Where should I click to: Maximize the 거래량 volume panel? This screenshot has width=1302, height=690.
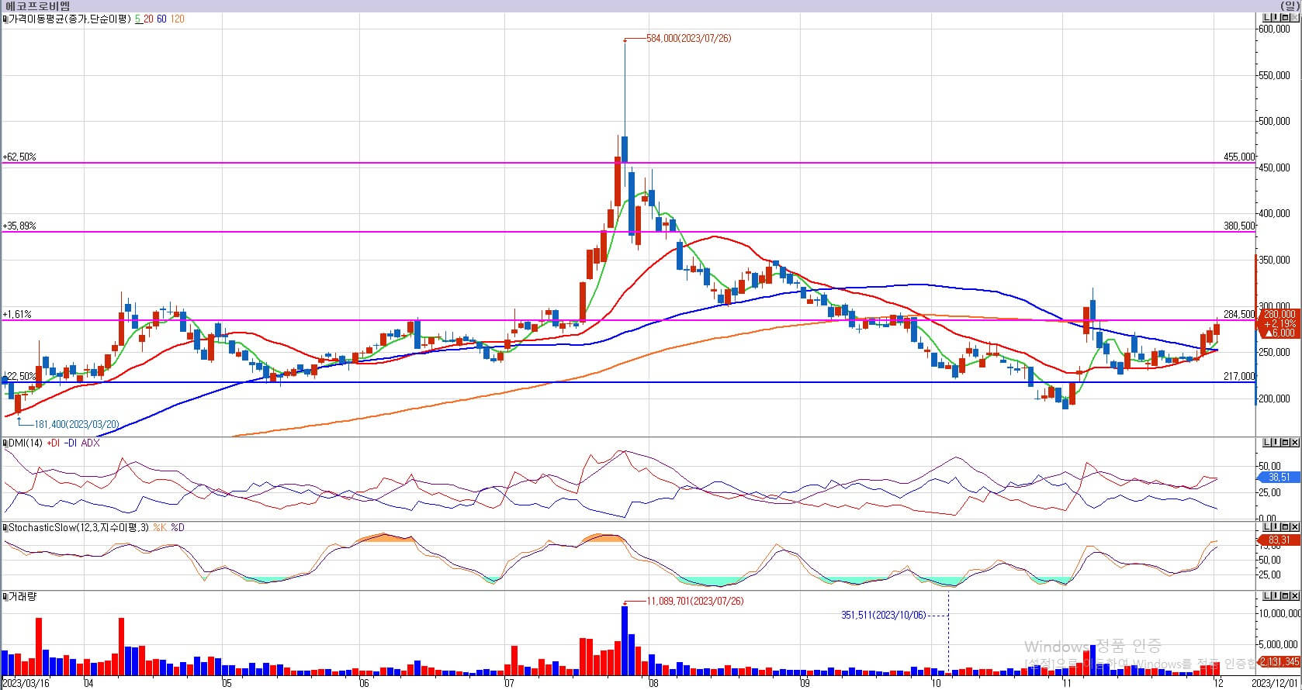[1284, 595]
